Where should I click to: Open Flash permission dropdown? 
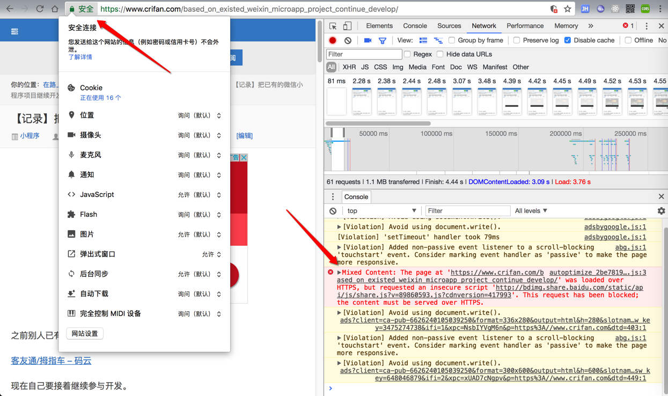click(x=200, y=215)
